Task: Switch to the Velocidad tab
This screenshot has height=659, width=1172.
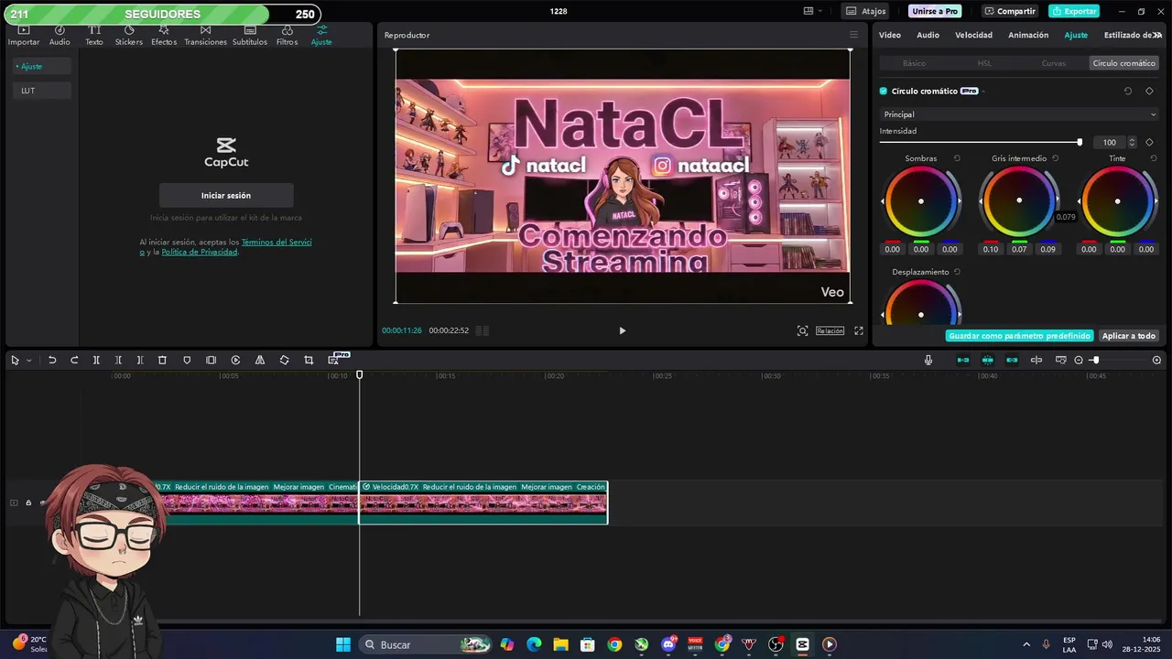Action: pyautogui.click(x=973, y=35)
